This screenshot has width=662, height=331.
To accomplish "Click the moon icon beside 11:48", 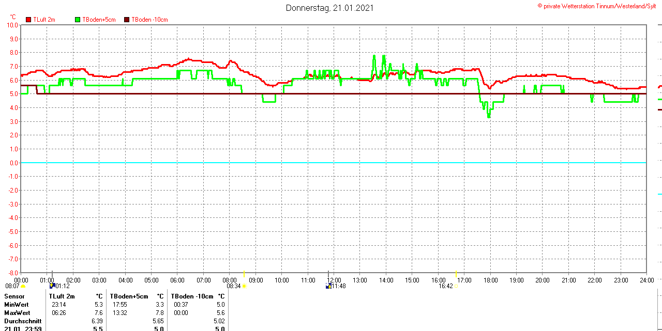I will 328,286.
